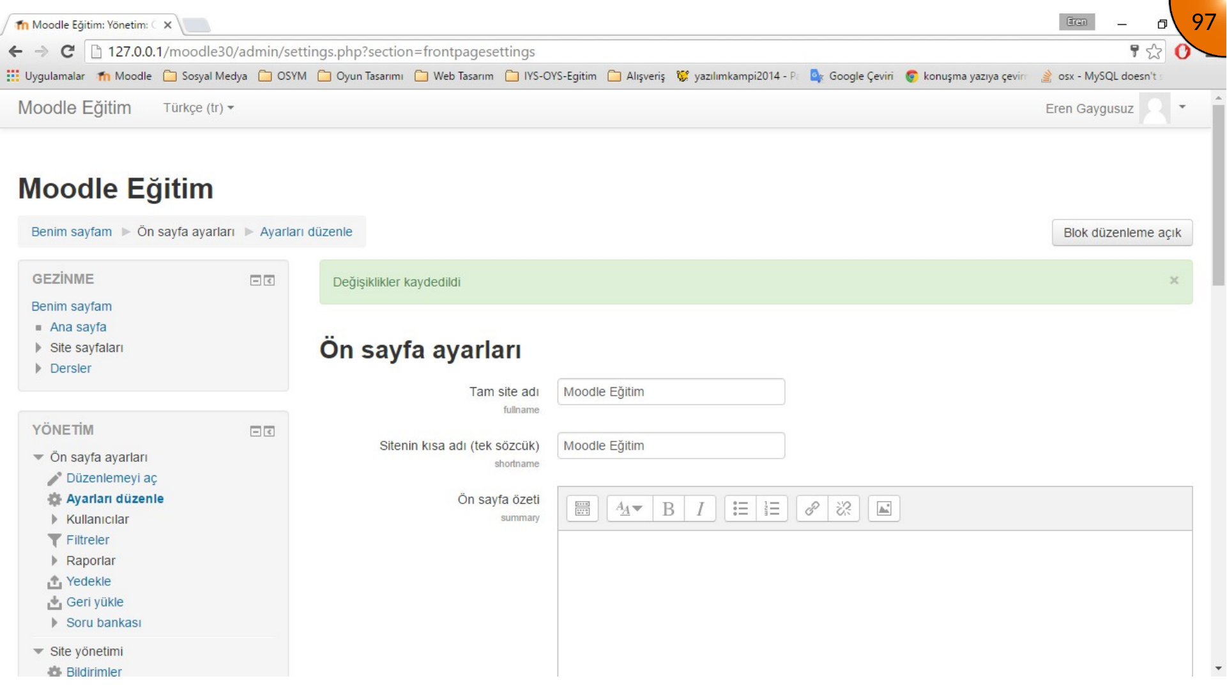Open the Eren Gaygusuz user name link
Viewport: 1227px width, 690px height.
(x=1089, y=109)
